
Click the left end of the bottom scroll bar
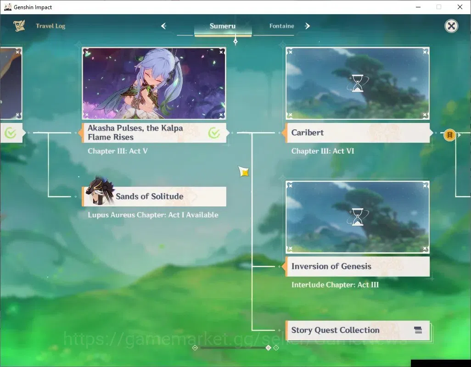pyautogui.click(x=195, y=348)
